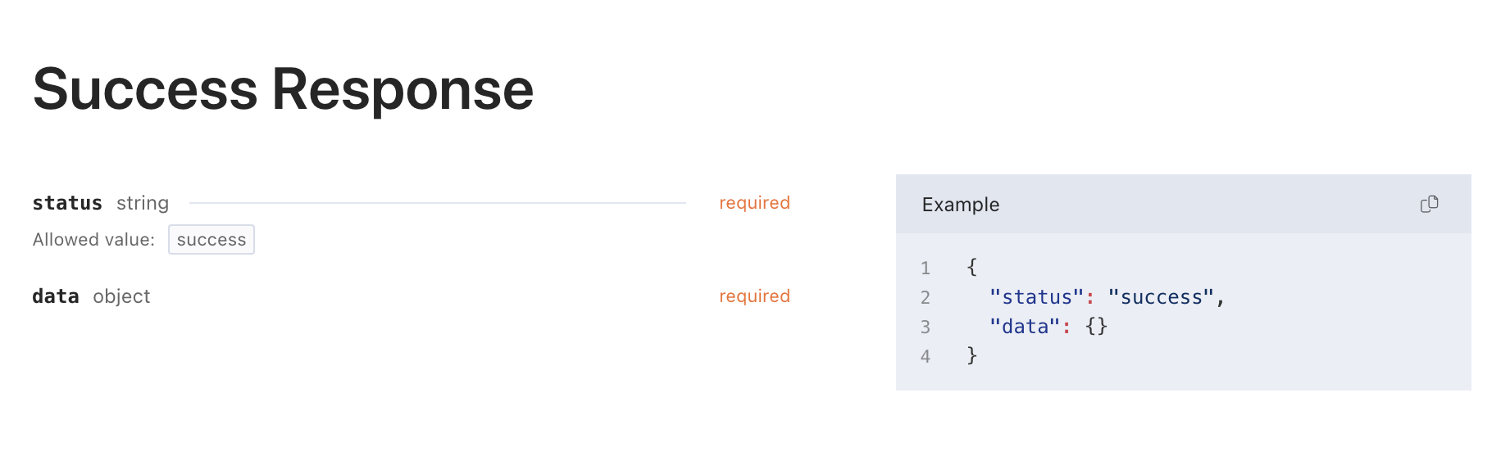The width and height of the screenshot is (1510, 465).
Task: Select the data property name
Action: click(56, 296)
